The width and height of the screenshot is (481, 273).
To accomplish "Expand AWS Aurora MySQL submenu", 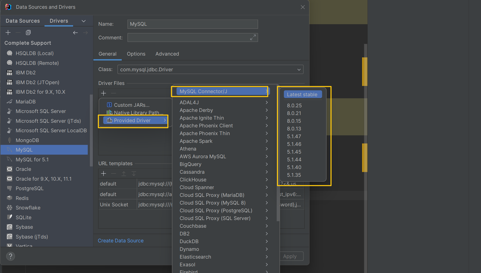I will pos(267,156).
